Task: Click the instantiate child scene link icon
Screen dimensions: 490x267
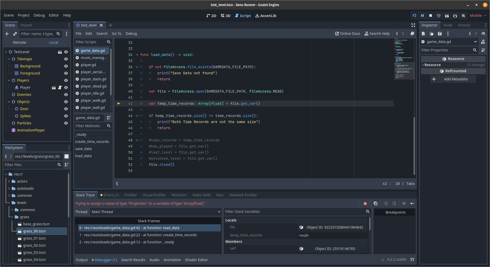Action: click(x=15, y=34)
